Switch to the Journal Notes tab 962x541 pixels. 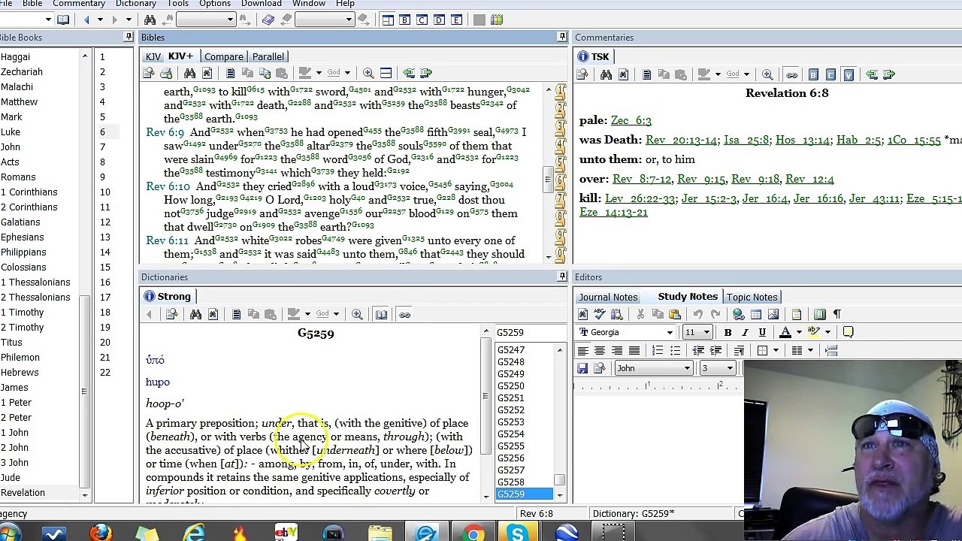click(x=608, y=297)
